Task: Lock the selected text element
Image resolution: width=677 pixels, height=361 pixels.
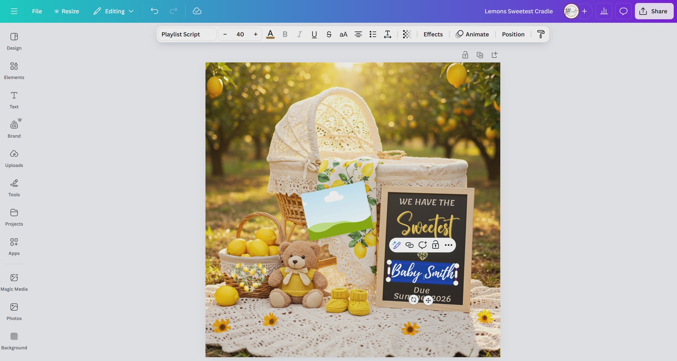Action: pos(435,245)
